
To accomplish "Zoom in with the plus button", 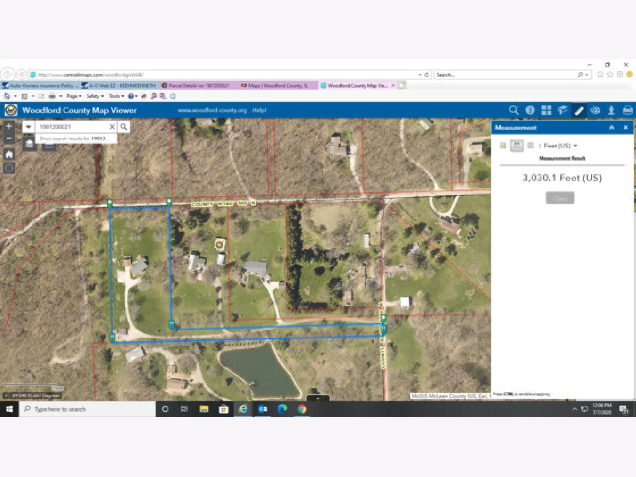I will pos(9,127).
